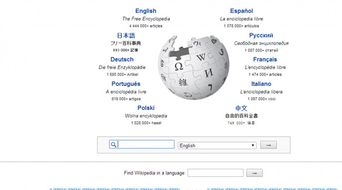Focus the main article search field
Viewport: 342px width, 190px height.
point(146,145)
